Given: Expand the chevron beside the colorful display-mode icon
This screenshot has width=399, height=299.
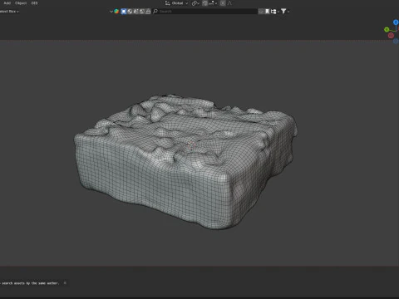Looking at the screenshot, I should tap(111, 12).
